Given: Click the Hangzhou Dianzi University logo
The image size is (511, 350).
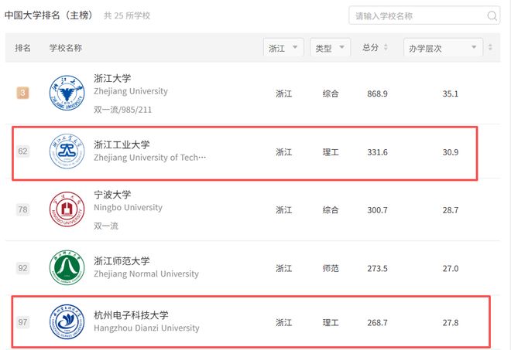Looking at the screenshot, I should pyautogui.click(x=67, y=321).
